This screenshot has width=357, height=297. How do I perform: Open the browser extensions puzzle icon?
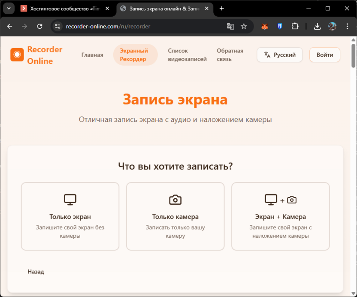pyautogui.click(x=295, y=26)
